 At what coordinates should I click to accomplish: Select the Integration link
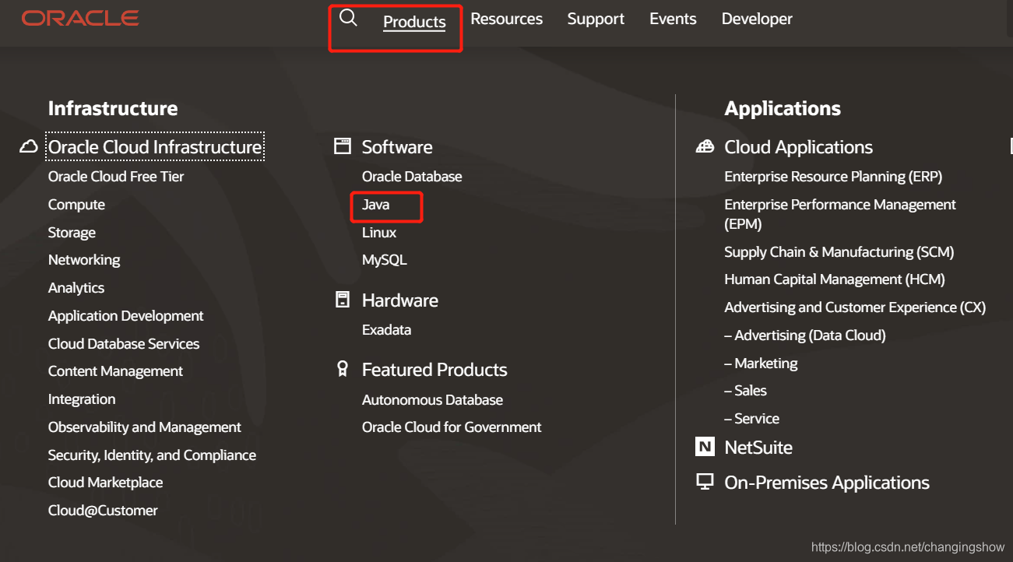click(x=82, y=399)
